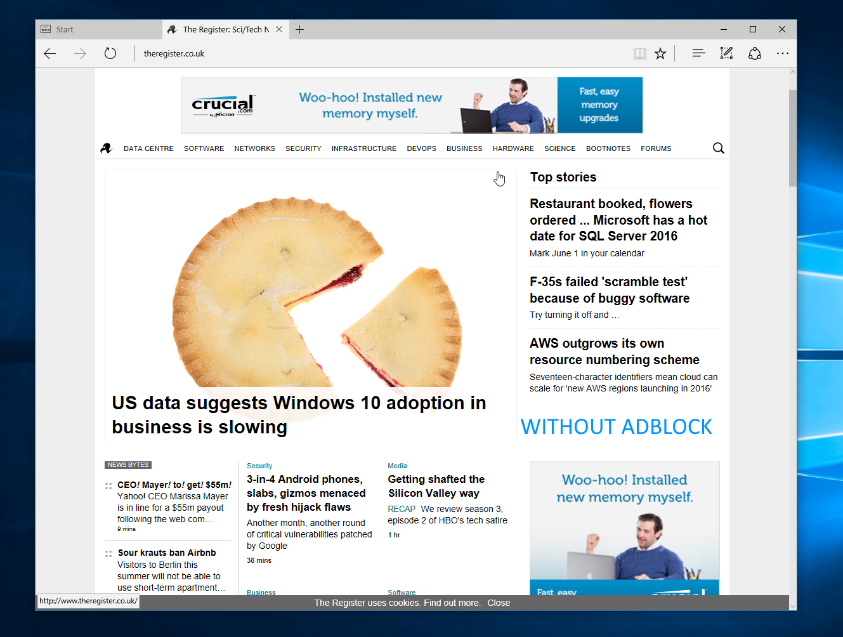Go back with the browser back arrow

click(x=50, y=54)
